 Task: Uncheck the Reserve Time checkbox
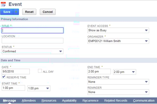coord(4,77)
